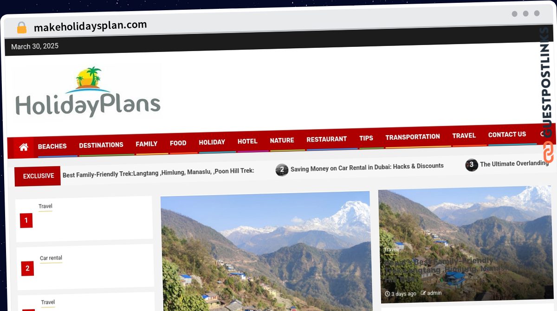Select the Hotel navigation tab

[x=247, y=141]
